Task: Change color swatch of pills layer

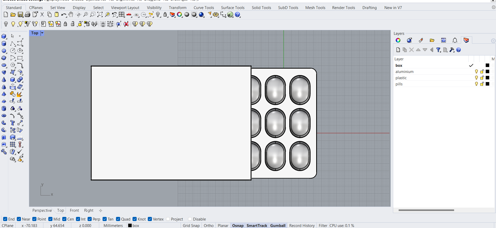Action: pos(487,84)
